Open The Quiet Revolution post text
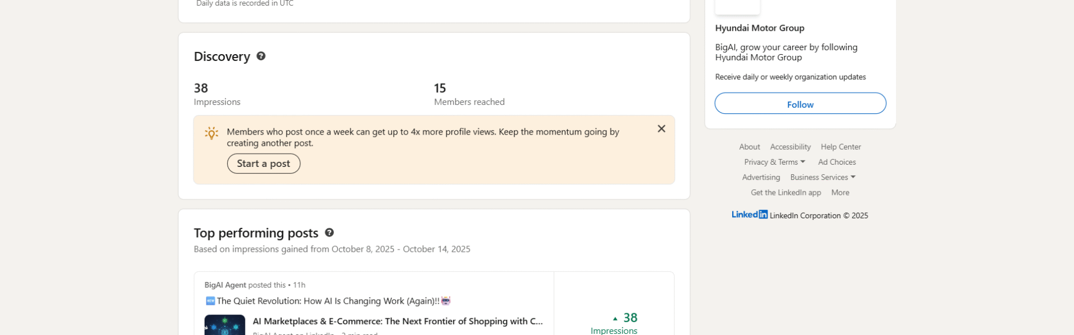 coord(328,301)
